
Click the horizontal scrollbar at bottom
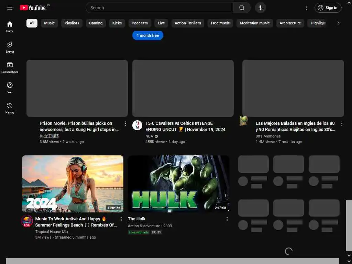pyautogui.click(x=173, y=261)
